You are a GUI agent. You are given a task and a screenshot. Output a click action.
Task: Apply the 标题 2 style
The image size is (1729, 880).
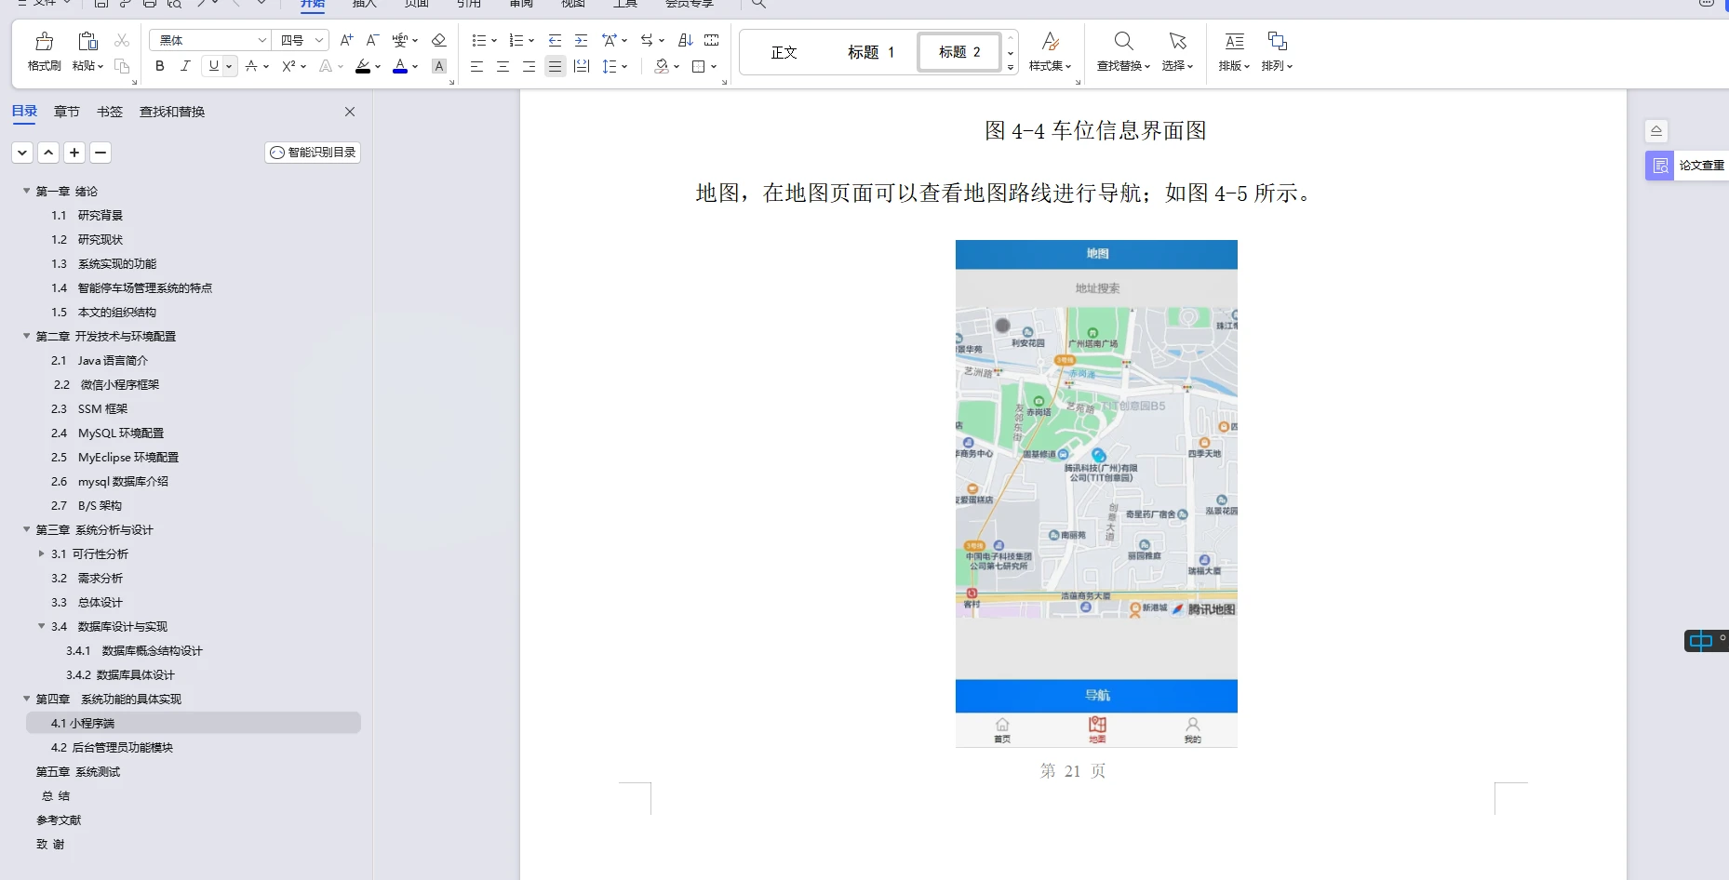point(959,52)
